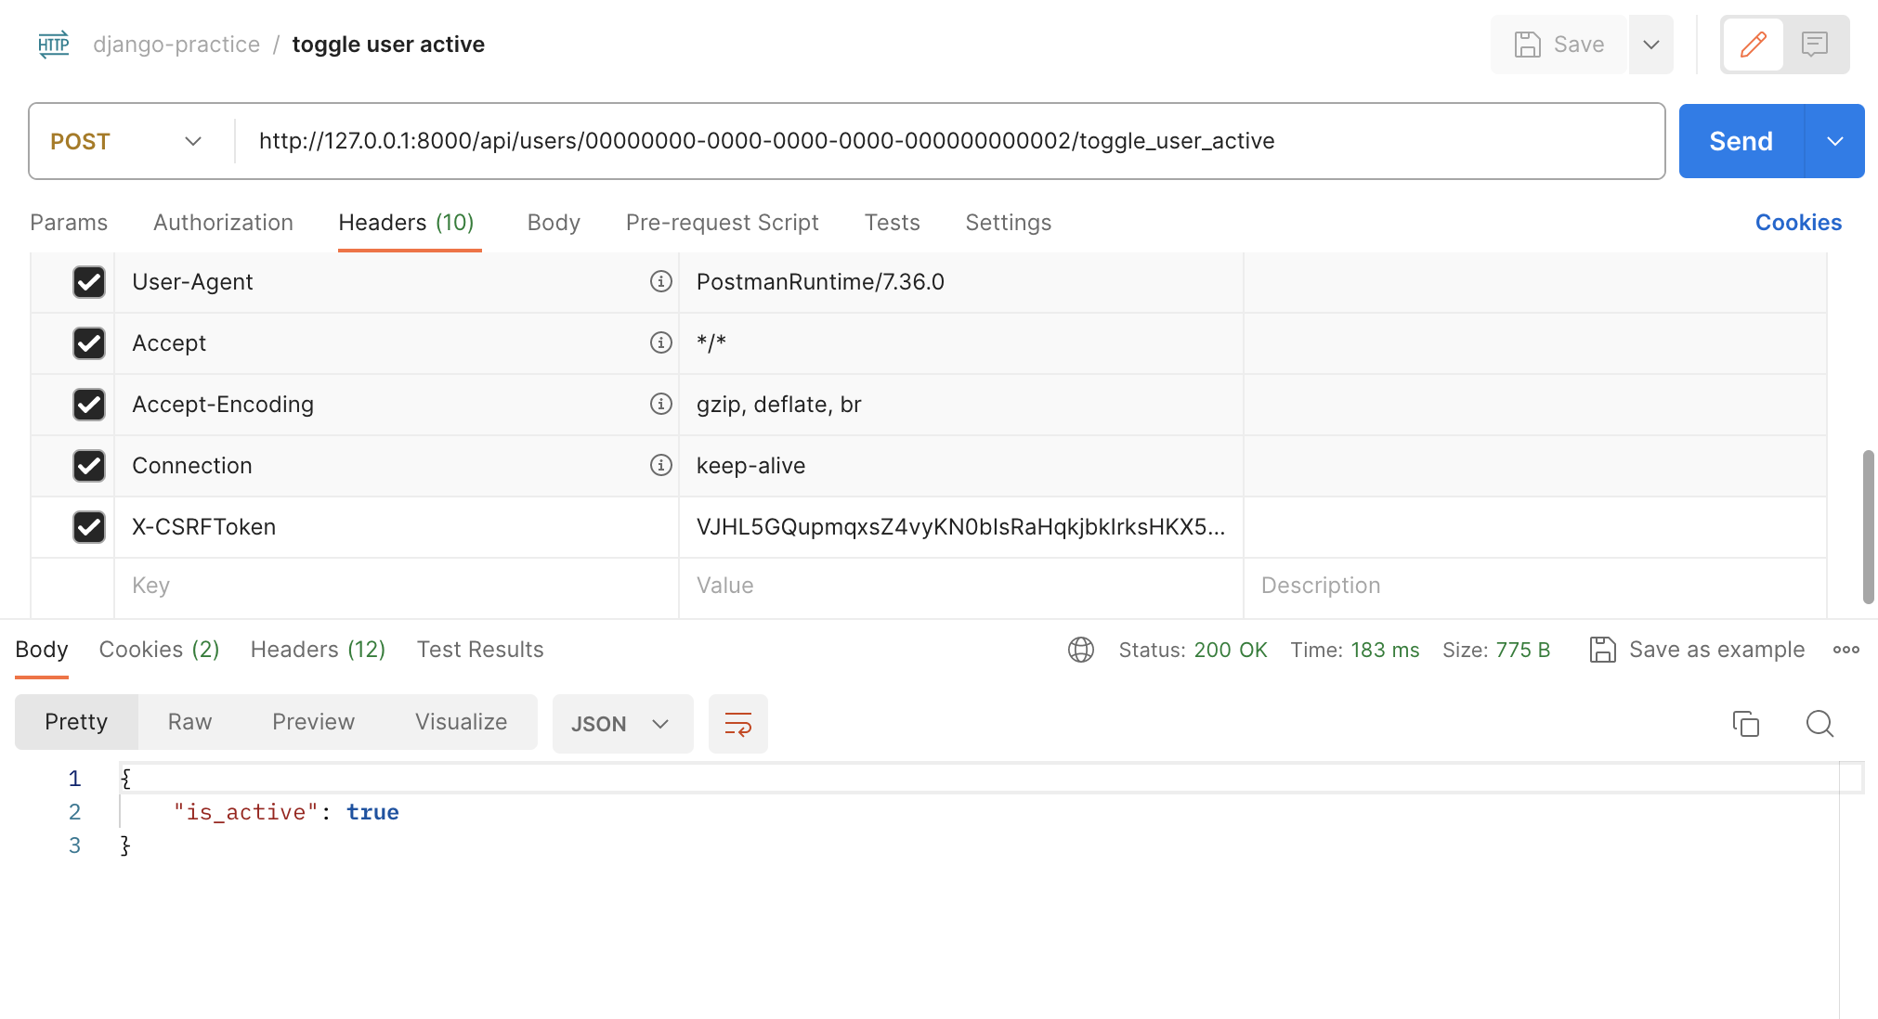Click the request URL input field
This screenshot has height=1019, width=1878.
pyautogui.click(x=947, y=141)
